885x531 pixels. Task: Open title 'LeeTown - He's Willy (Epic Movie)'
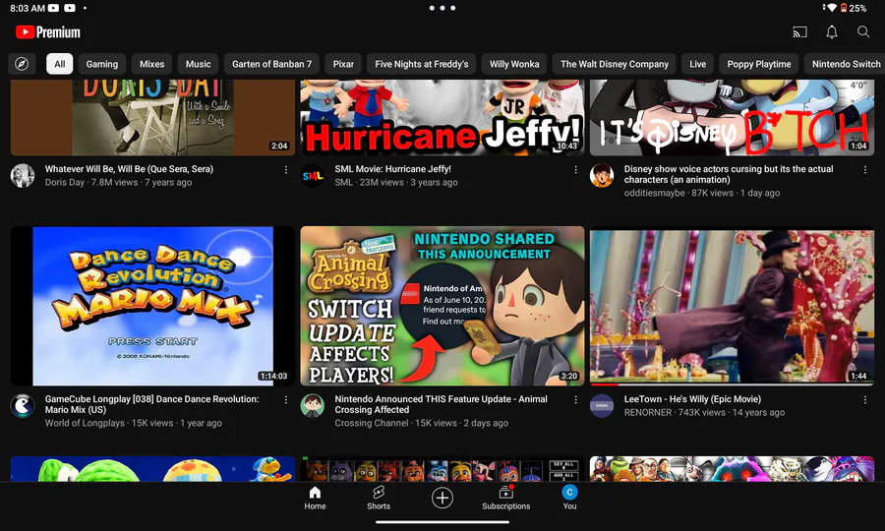coord(692,399)
